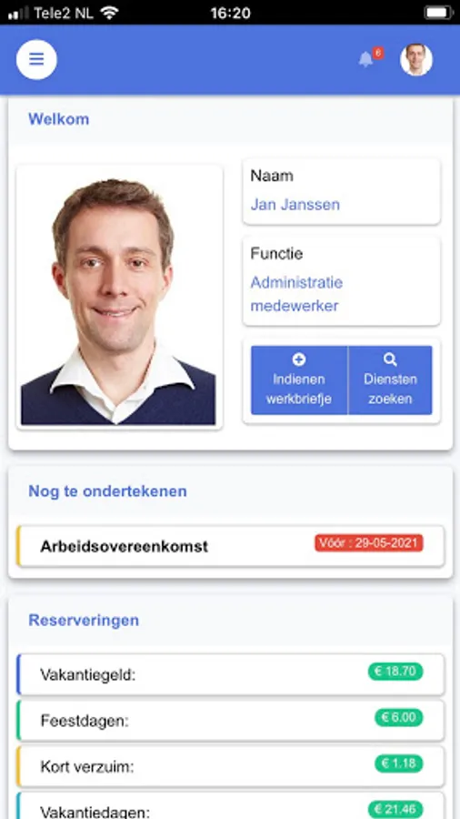Tap the Jan Janssen name link
460x819 pixels.
[x=295, y=204]
